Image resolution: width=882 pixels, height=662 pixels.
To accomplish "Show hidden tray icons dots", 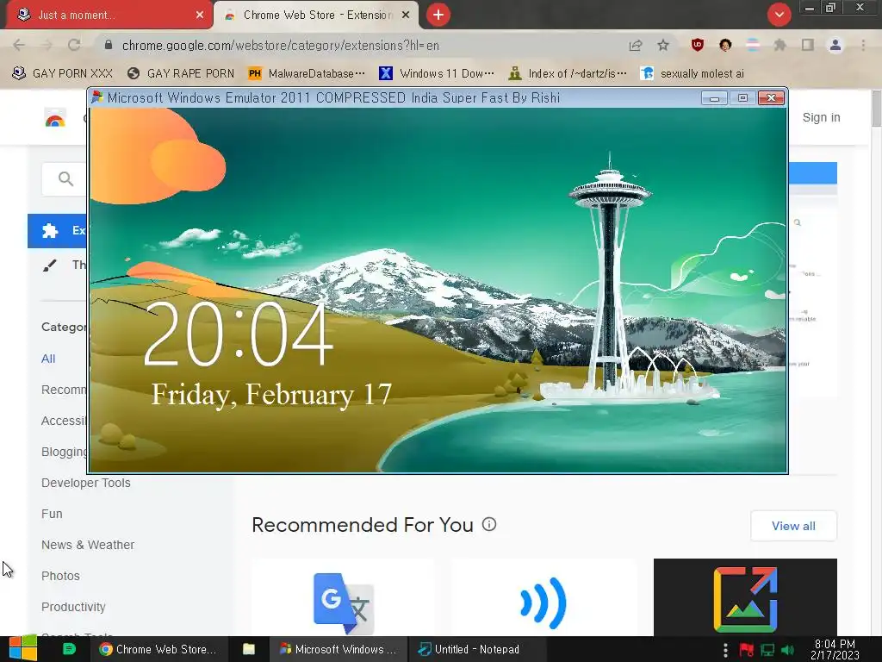I will [x=725, y=650].
